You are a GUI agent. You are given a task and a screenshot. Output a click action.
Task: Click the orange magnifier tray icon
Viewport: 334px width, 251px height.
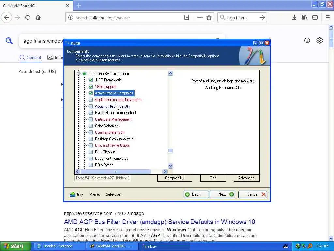pos(310,246)
